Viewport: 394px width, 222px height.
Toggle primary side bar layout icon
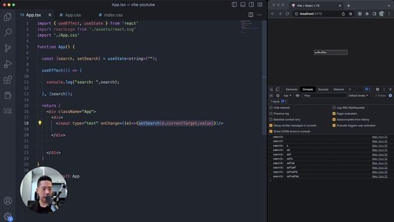tap(234, 4)
